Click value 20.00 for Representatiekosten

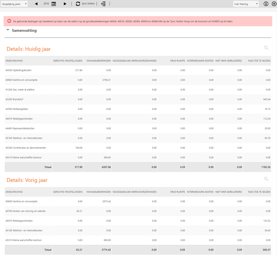point(268,128)
